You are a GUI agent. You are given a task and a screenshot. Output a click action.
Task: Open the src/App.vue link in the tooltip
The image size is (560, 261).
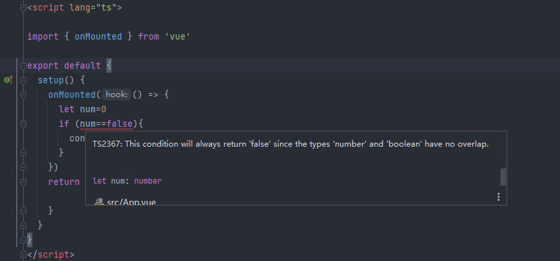pyautogui.click(x=131, y=202)
